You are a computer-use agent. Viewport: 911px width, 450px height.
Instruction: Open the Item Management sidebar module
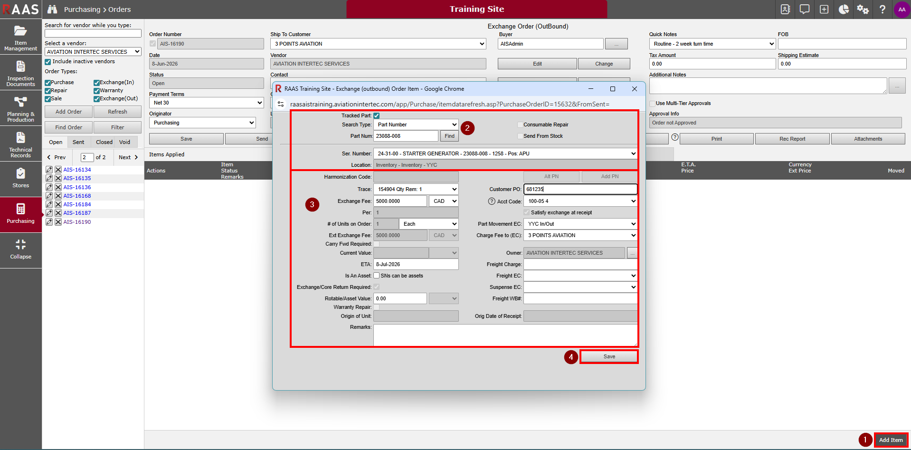tap(21, 37)
